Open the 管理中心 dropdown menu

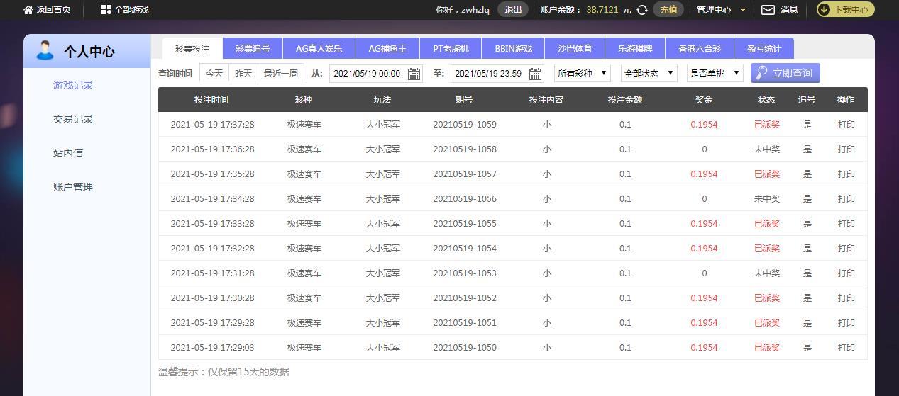(x=721, y=10)
